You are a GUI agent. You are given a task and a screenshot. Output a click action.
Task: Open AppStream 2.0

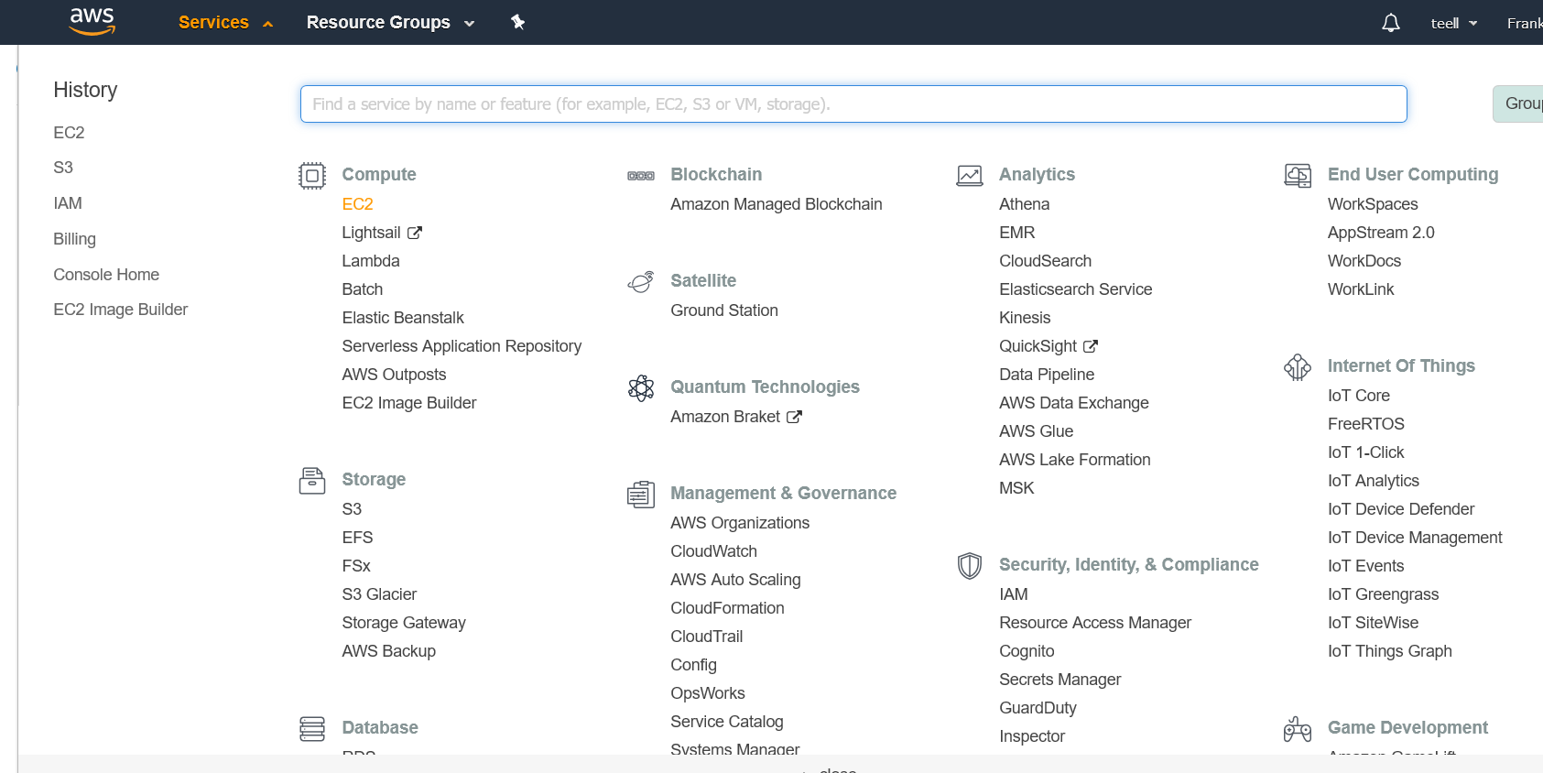1381,233
